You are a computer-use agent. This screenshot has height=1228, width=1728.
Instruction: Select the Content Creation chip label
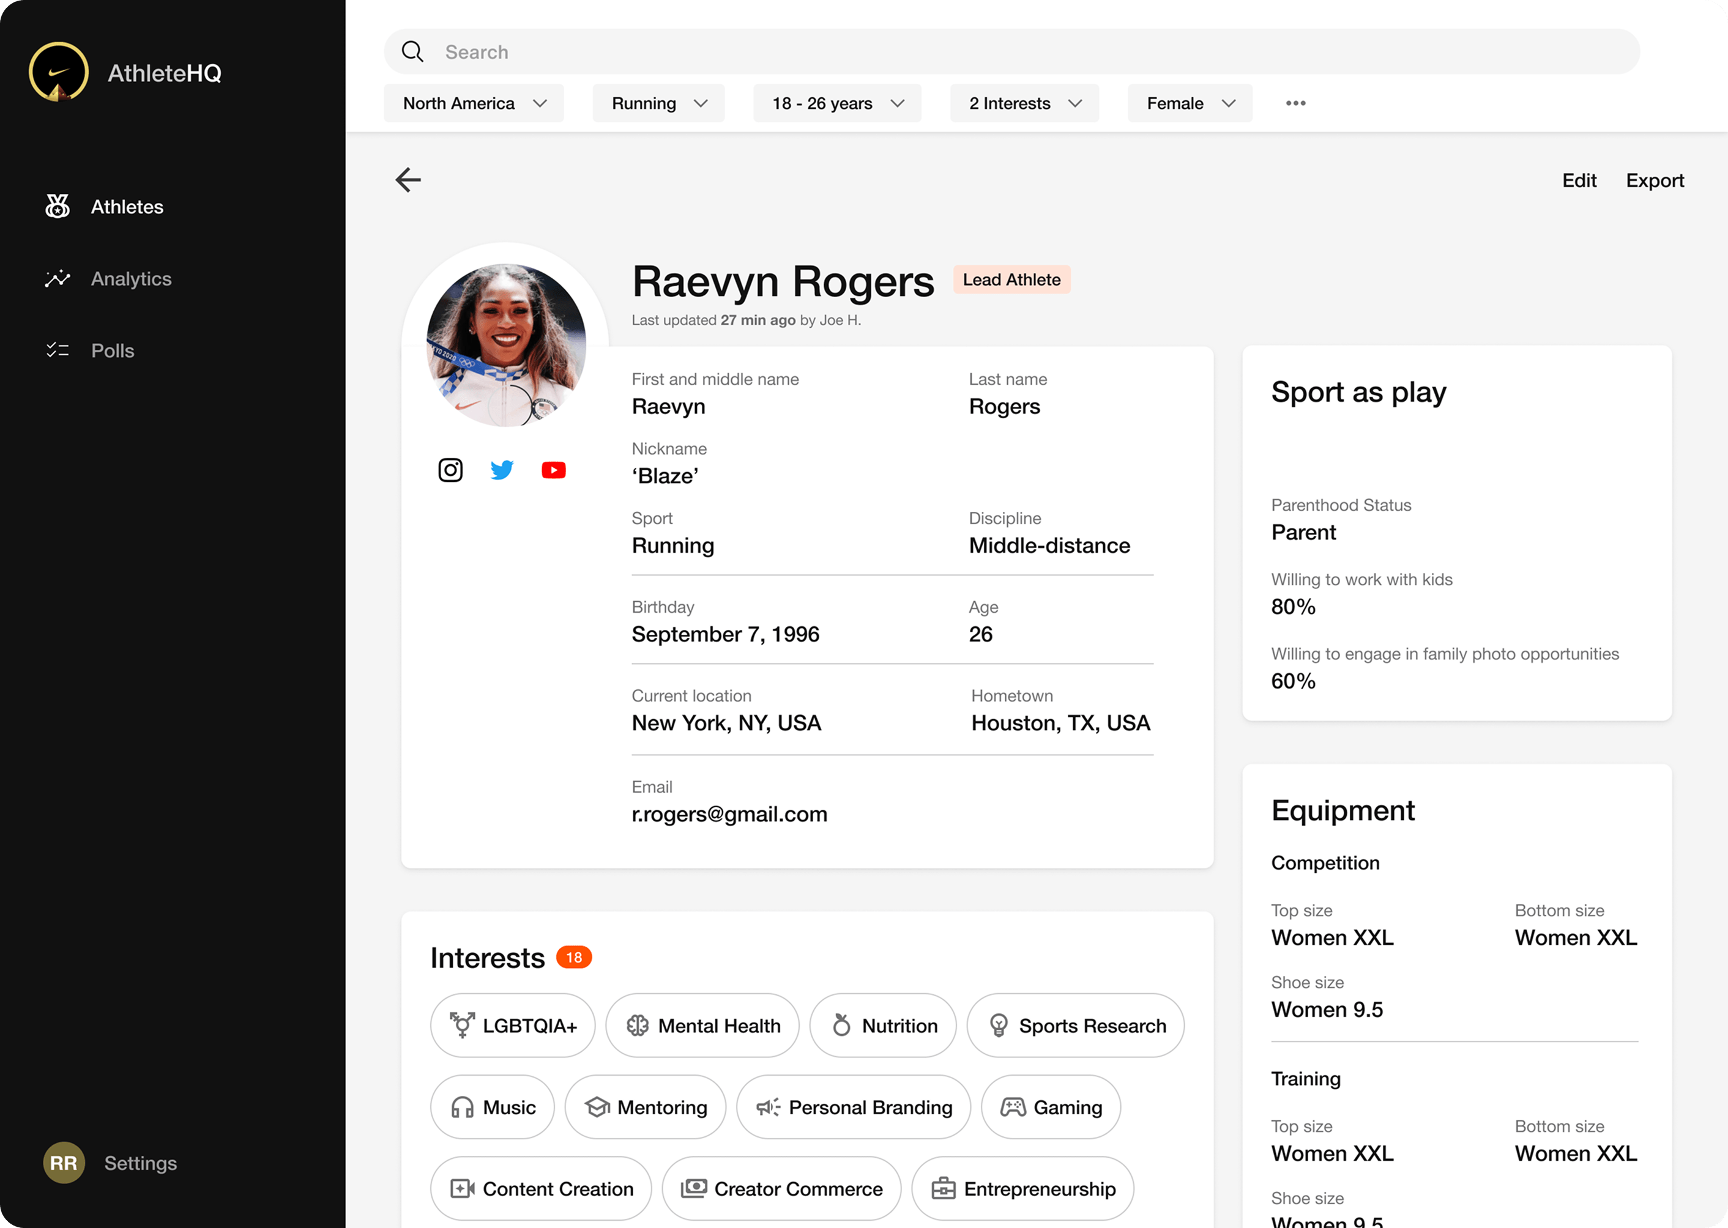pos(558,1189)
